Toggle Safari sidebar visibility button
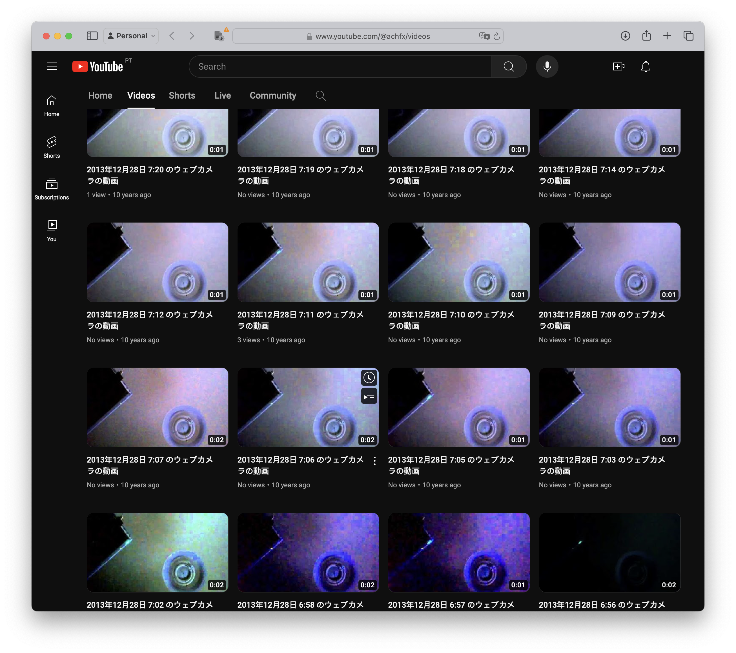The width and height of the screenshot is (736, 653). [x=92, y=36]
